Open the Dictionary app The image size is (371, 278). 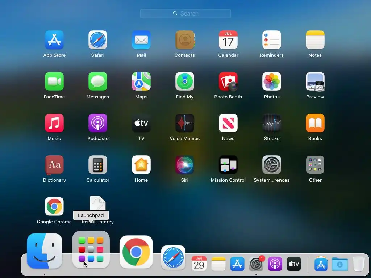click(54, 165)
